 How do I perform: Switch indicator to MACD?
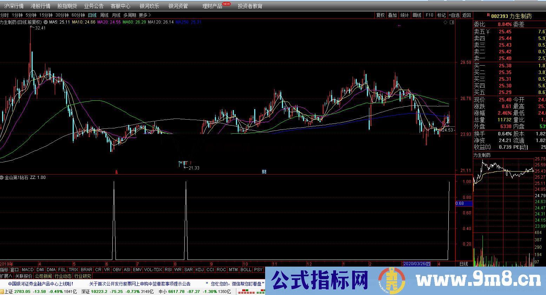click(x=27, y=270)
